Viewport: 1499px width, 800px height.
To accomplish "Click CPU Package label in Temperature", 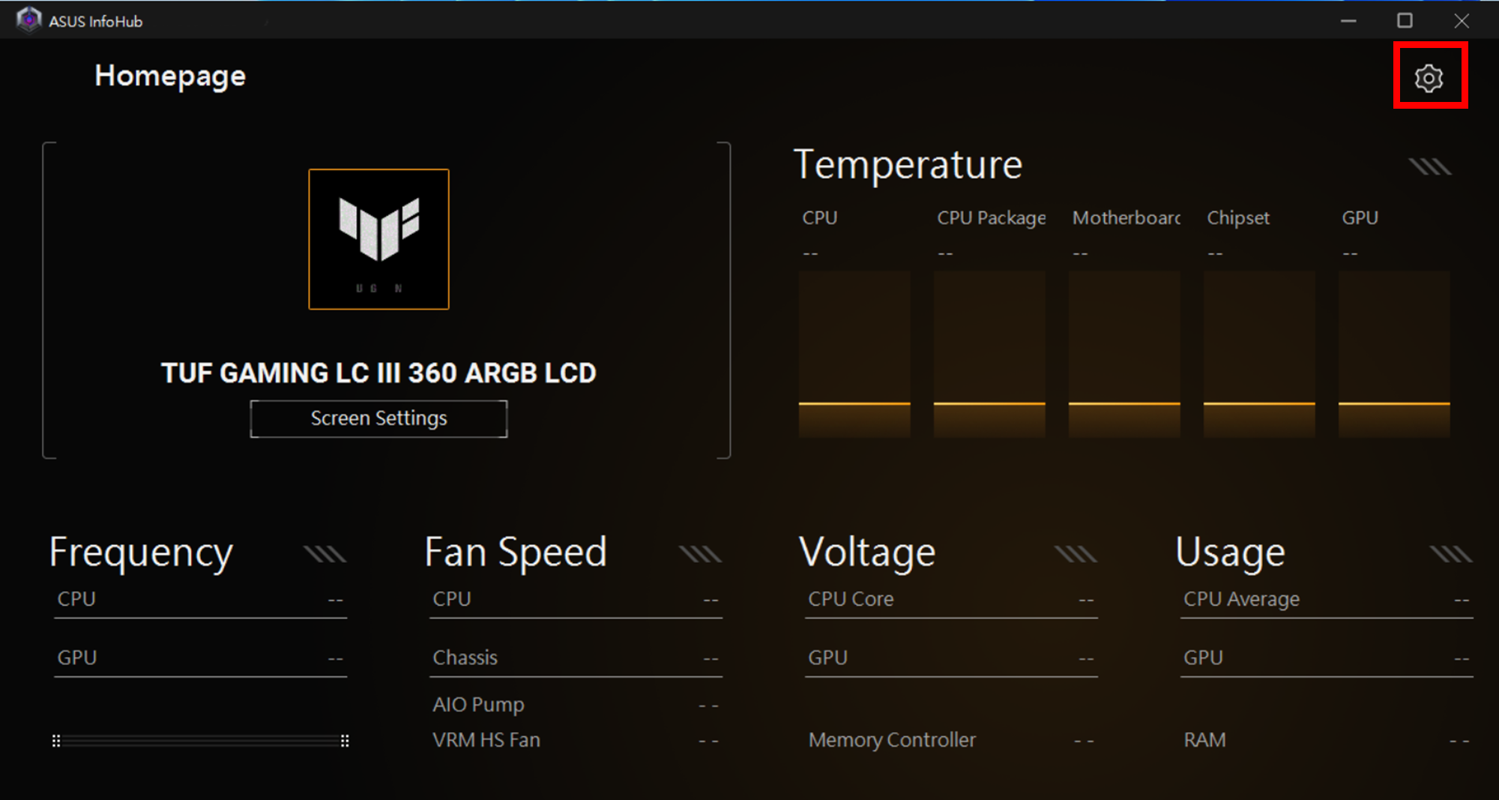I will 991,218.
